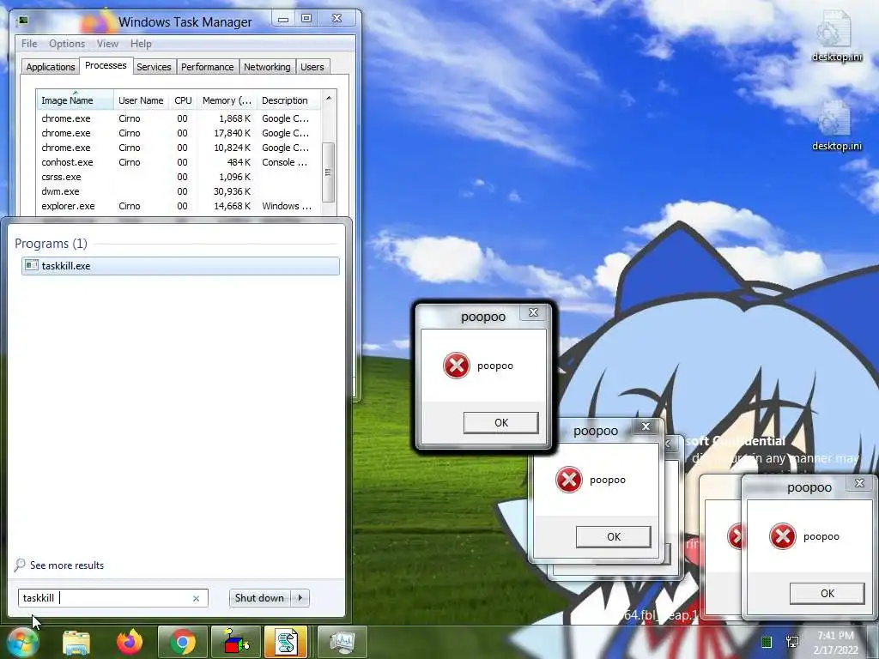Switch to the Networking tab
879x659 pixels.
point(267,67)
